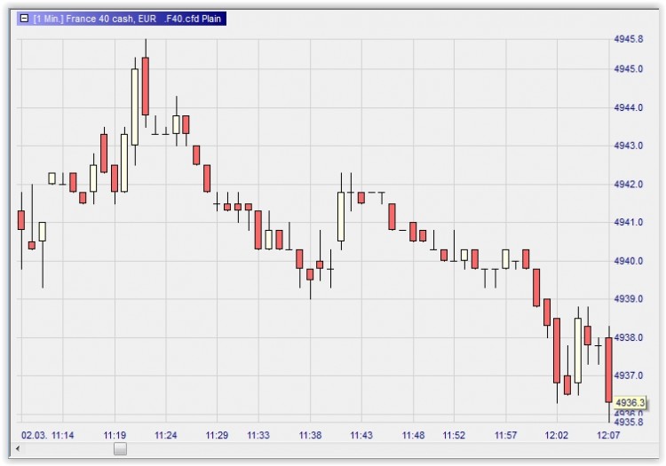The image size is (666, 466).
Task: Click the white candle at 11:41 rally
Action: [341, 217]
